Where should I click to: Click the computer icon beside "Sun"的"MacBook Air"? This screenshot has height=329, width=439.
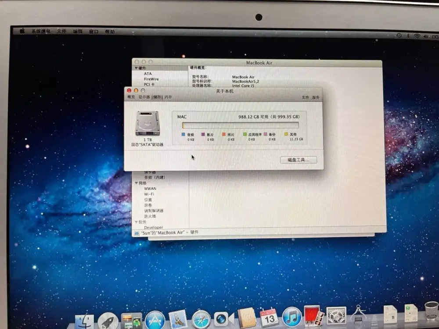[137, 233]
